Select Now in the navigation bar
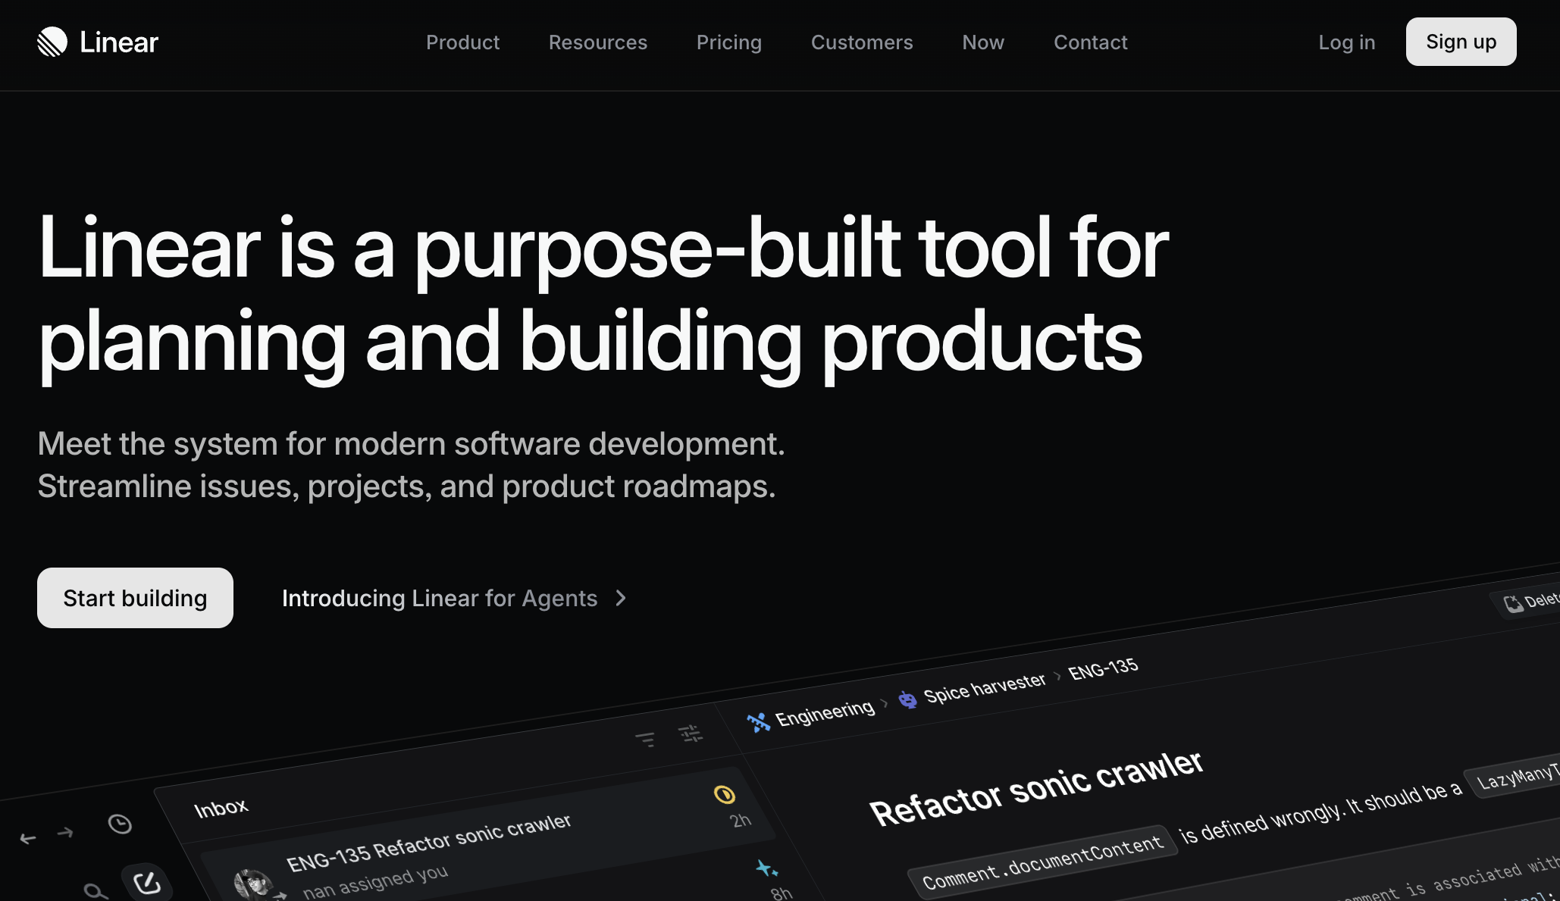 coord(983,42)
